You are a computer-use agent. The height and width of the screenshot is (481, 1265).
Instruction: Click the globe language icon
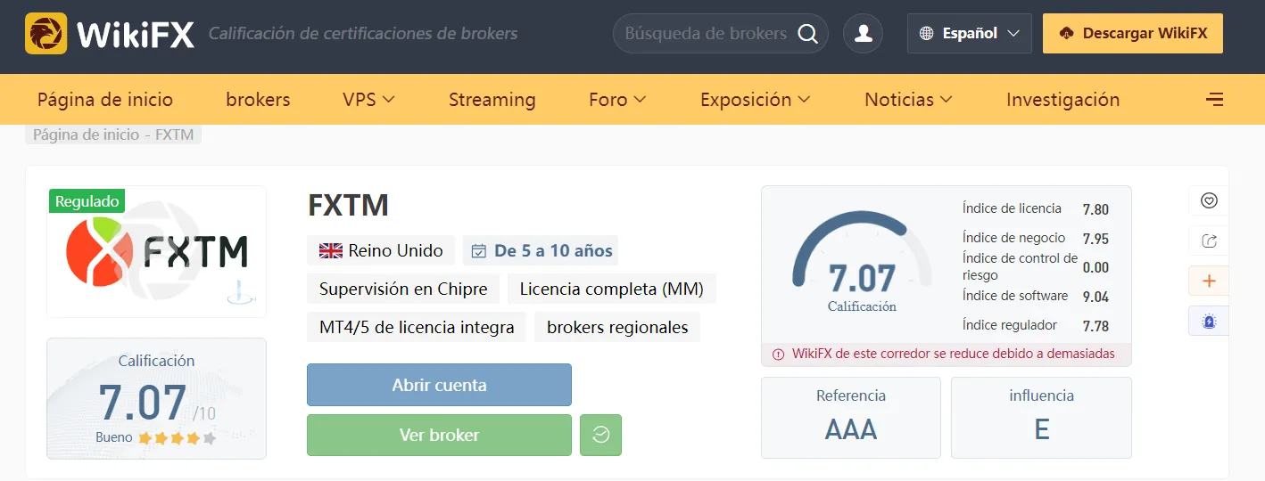click(x=927, y=34)
